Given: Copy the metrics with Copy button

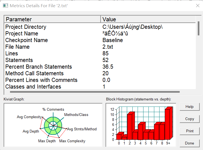Looking at the screenshot, I should click(x=189, y=119).
